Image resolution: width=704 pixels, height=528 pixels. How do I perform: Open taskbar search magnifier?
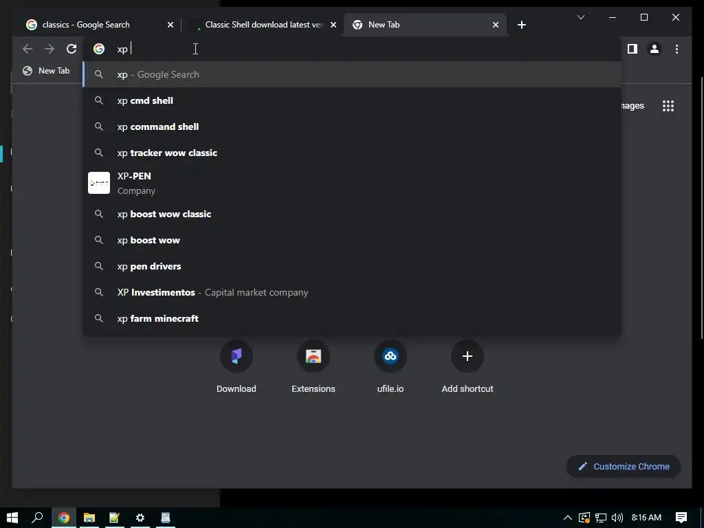tap(37, 518)
